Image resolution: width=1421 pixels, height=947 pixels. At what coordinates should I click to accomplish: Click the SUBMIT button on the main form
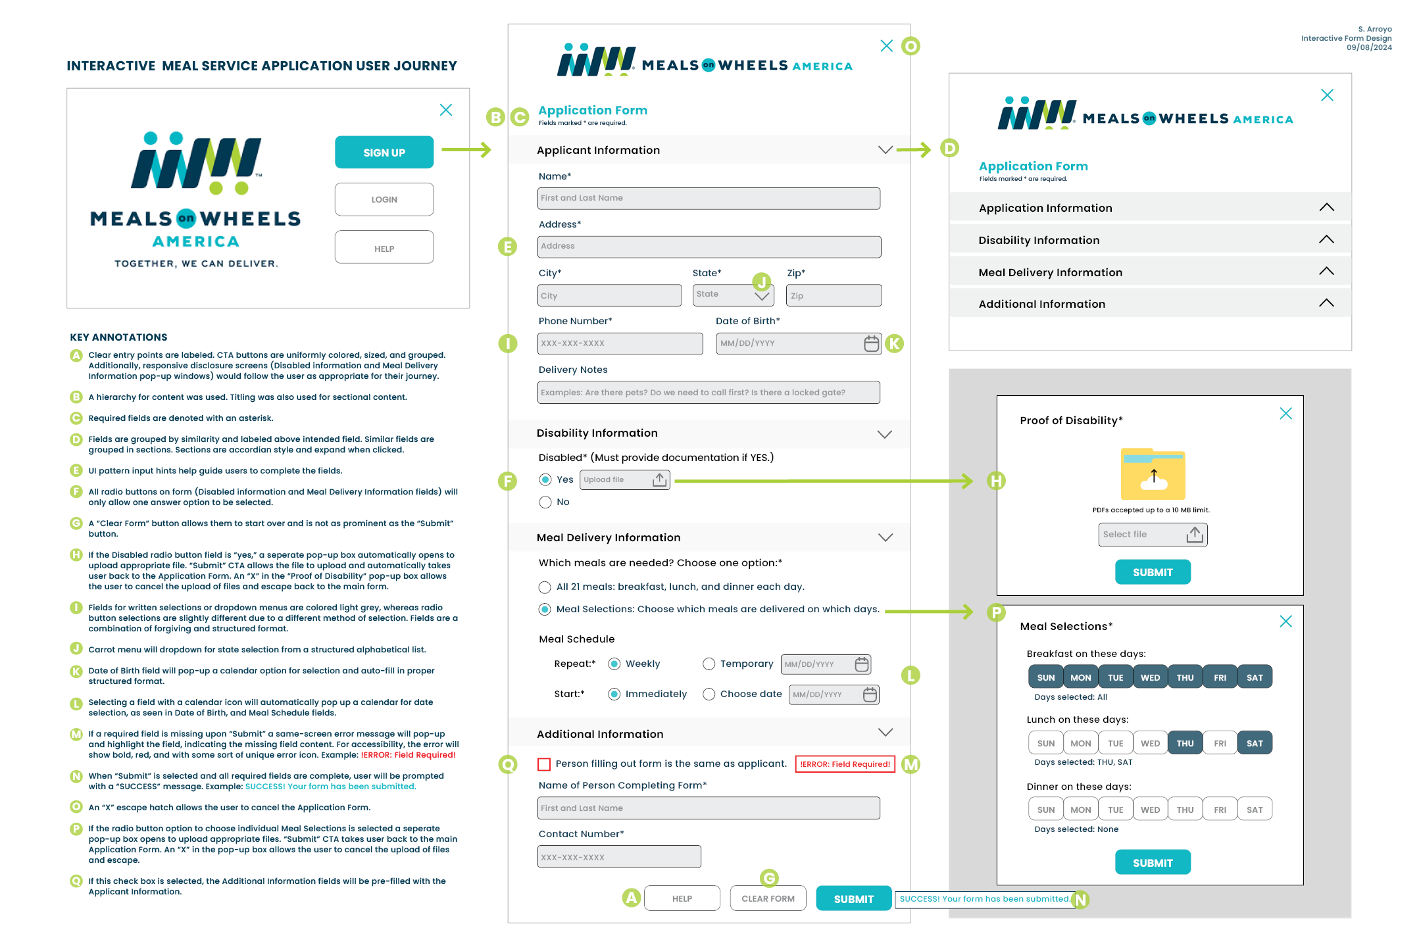click(x=853, y=898)
